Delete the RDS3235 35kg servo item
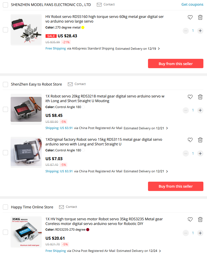Screen dimensions: 207x255 pos(200,219)
